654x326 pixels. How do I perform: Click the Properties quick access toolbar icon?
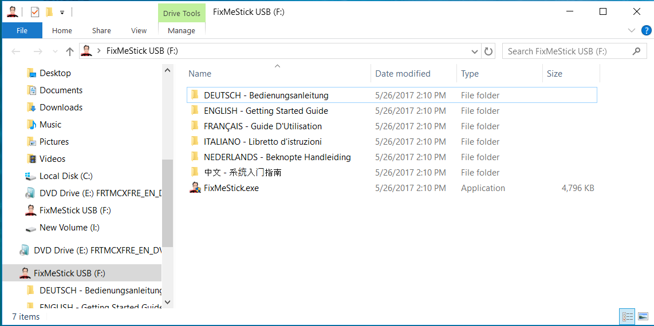35,13
